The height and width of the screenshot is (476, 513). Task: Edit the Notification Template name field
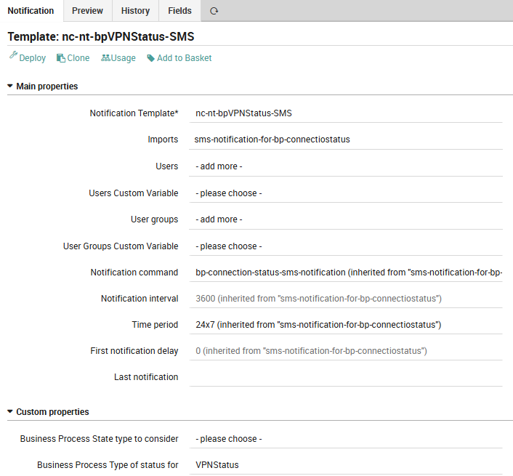coord(347,113)
